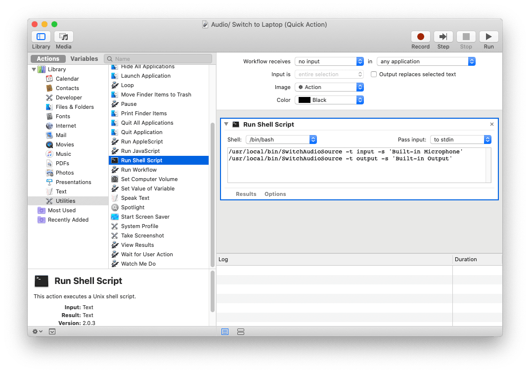Collapse the Library tree

pyautogui.click(x=34, y=69)
